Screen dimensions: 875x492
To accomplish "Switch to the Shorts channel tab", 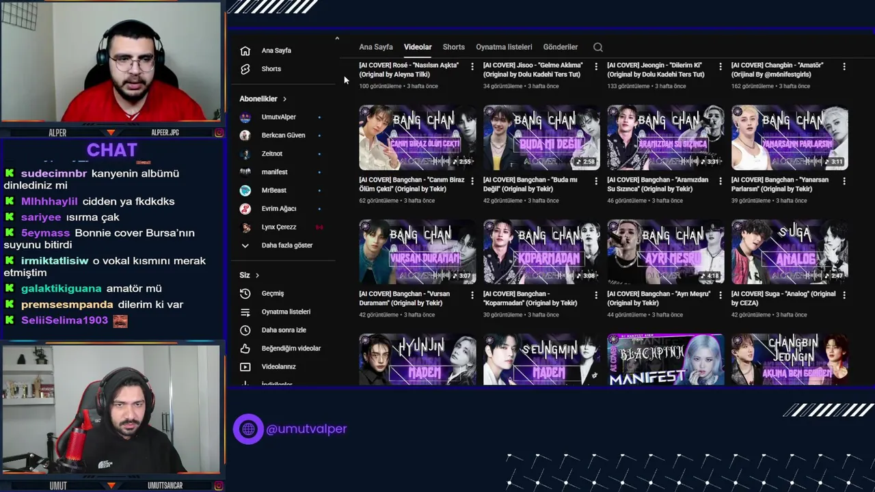I will [x=454, y=47].
